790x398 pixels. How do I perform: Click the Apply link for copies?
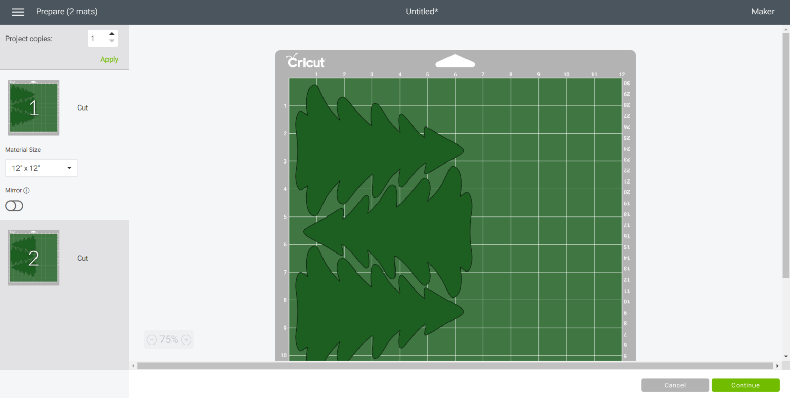[109, 59]
